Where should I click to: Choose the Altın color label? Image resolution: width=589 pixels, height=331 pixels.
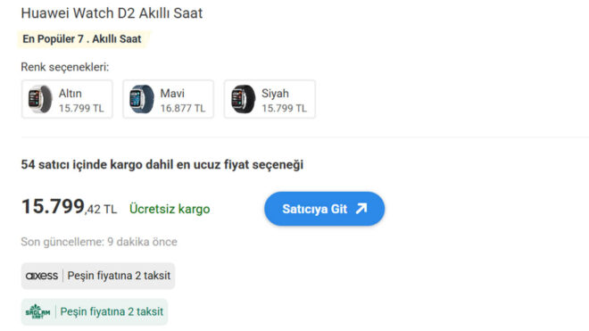[71, 93]
